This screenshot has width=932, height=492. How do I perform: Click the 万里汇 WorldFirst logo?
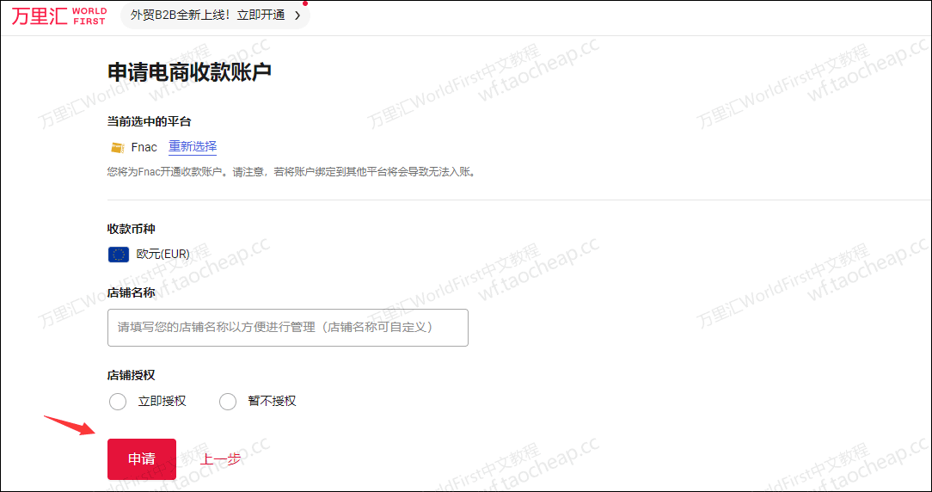(x=58, y=16)
